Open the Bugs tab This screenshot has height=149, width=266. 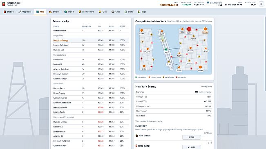142,12
